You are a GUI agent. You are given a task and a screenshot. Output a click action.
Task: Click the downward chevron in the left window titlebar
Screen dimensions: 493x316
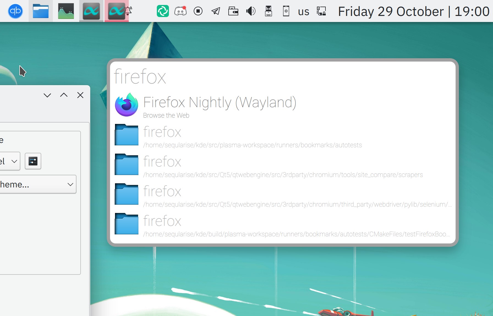tap(47, 95)
